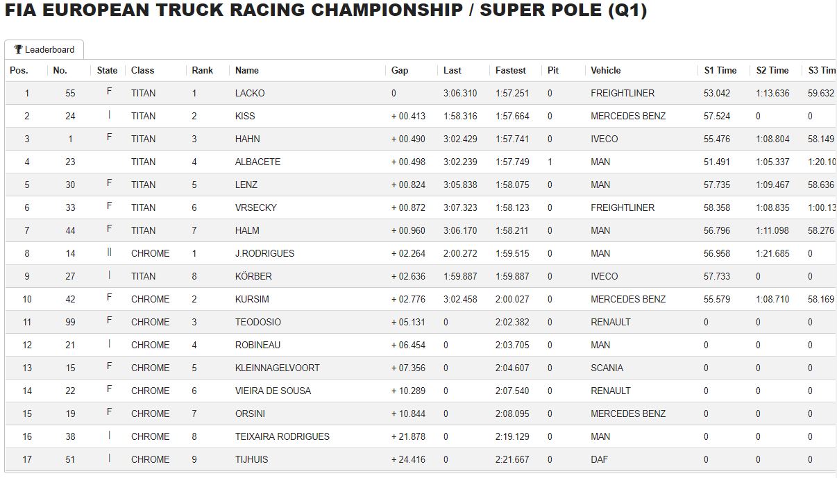Image resolution: width=837 pixels, height=478 pixels.
Task: Click the checkered flag state icon for LACKO
Action: (109, 92)
